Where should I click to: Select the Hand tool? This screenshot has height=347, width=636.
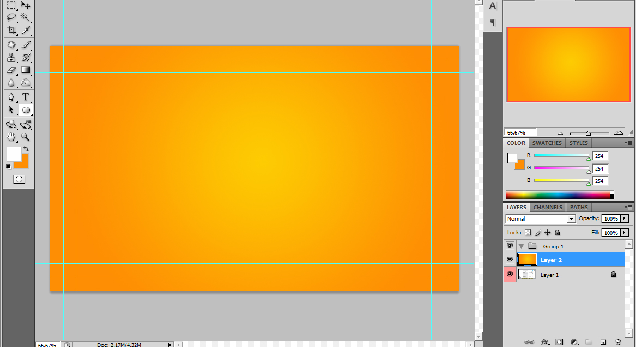pyautogui.click(x=11, y=137)
